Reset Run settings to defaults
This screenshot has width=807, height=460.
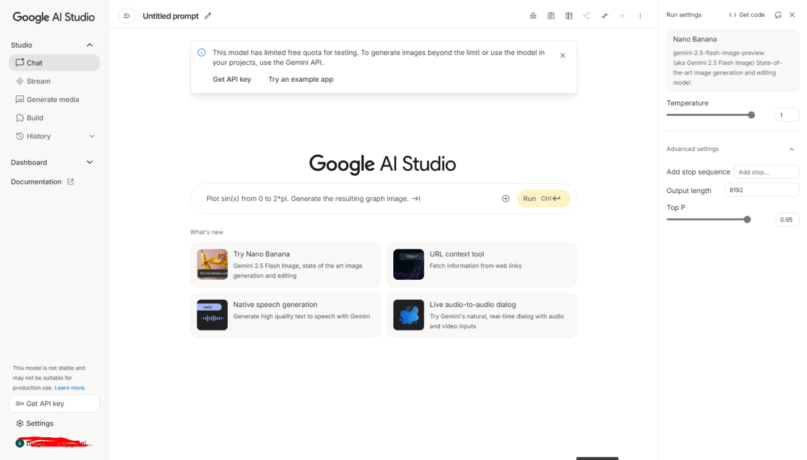click(778, 14)
